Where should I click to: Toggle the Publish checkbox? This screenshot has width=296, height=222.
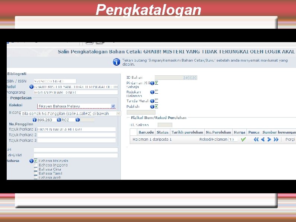[156, 106]
